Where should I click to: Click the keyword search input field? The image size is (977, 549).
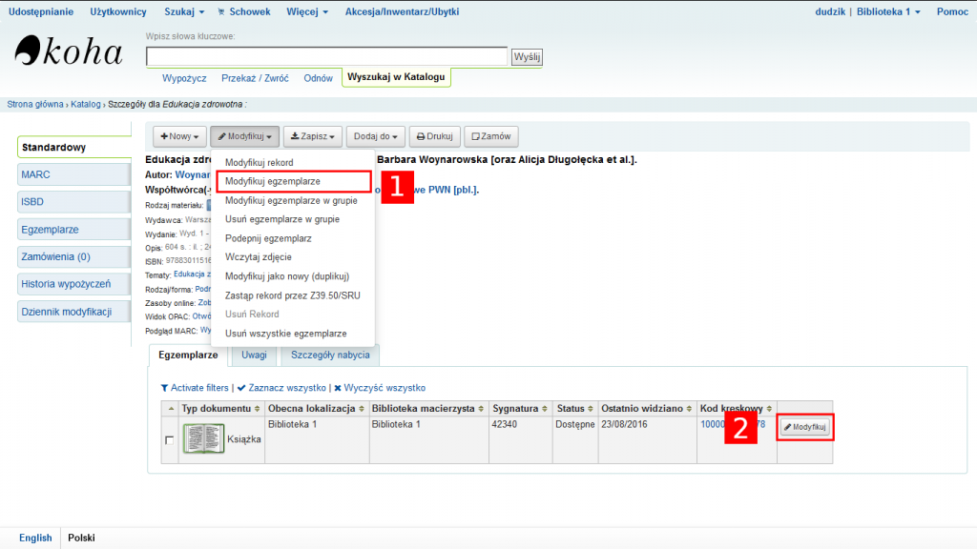[x=326, y=56]
